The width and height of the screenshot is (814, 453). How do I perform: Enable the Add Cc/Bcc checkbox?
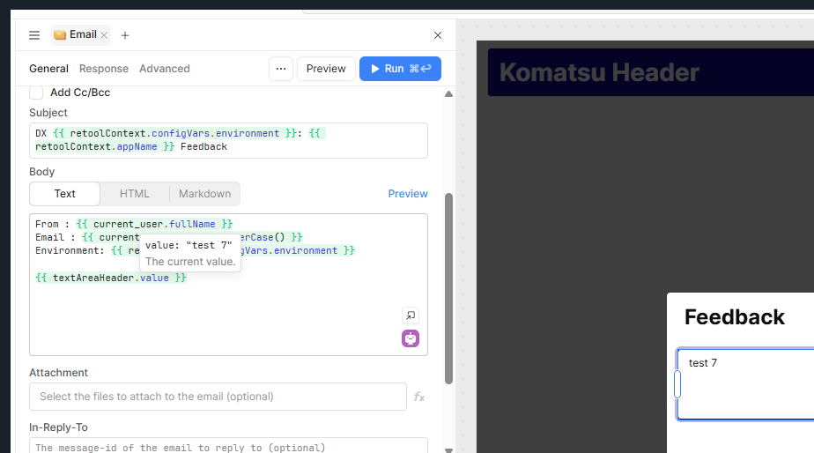(36, 93)
